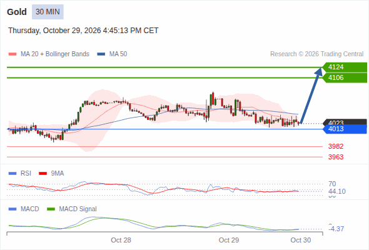Click the 4124 resistance price tag
Viewport: 369px width, 250px height.
point(345,67)
